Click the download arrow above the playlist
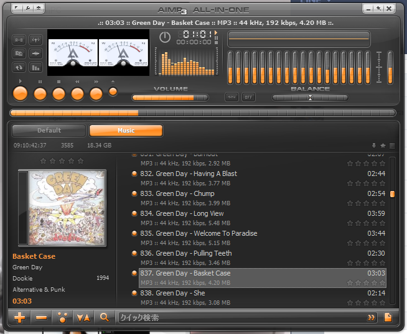This screenshot has height=334, width=407. (x=374, y=146)
